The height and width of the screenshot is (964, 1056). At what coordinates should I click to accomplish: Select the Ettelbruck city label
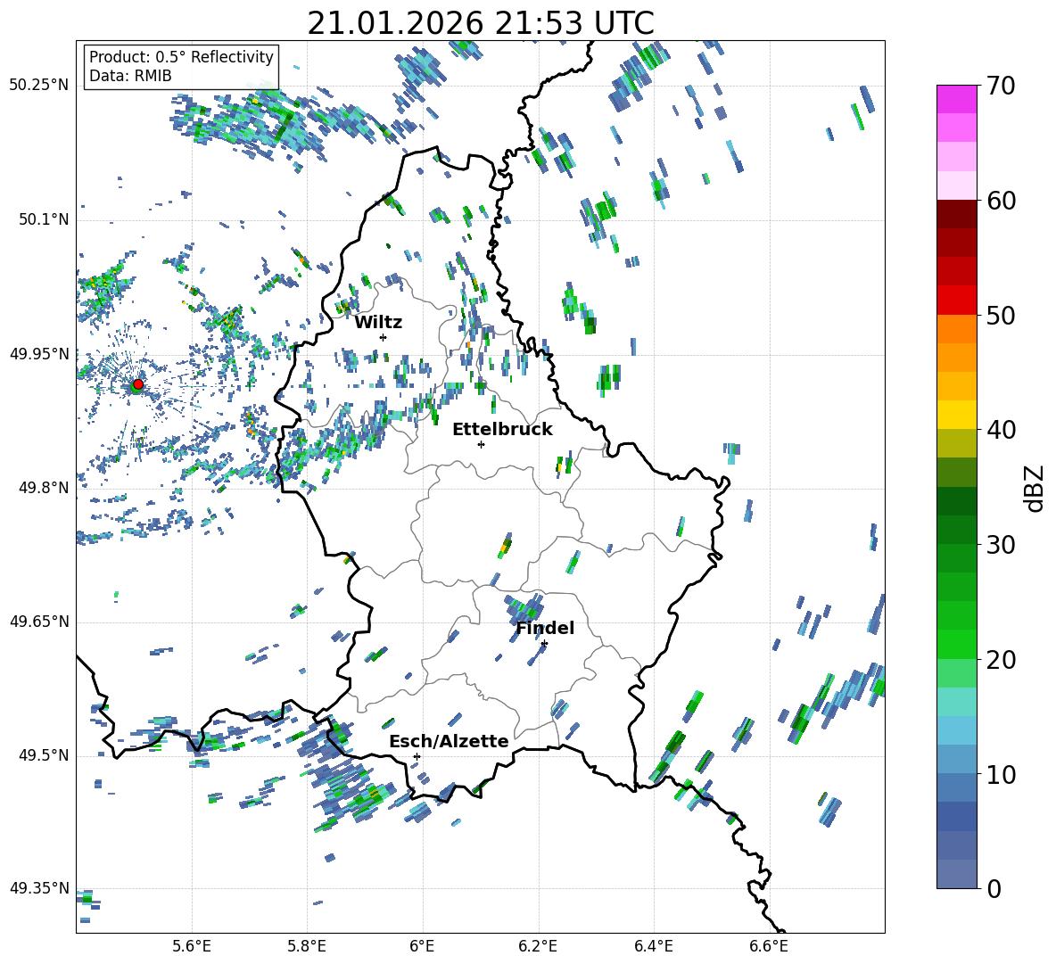(502, 429)
